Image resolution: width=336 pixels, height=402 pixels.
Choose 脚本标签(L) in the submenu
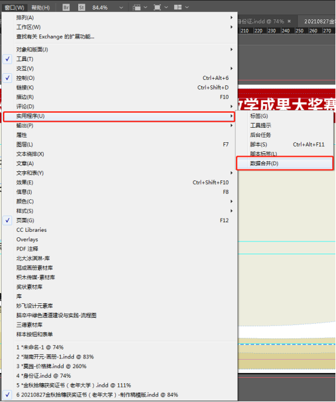285,153
